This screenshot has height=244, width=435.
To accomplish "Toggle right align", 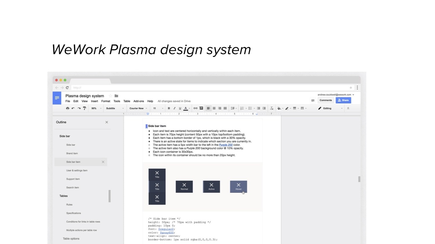I will (x=220, y=108).
